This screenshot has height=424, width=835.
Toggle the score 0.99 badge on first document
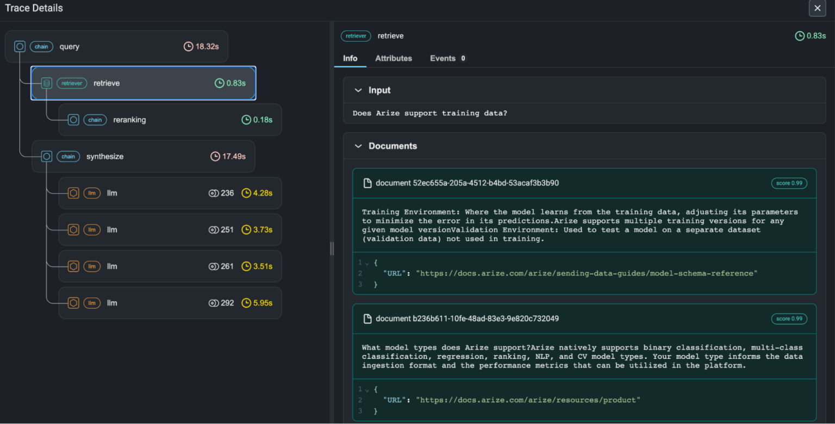(x=789, y=183)
